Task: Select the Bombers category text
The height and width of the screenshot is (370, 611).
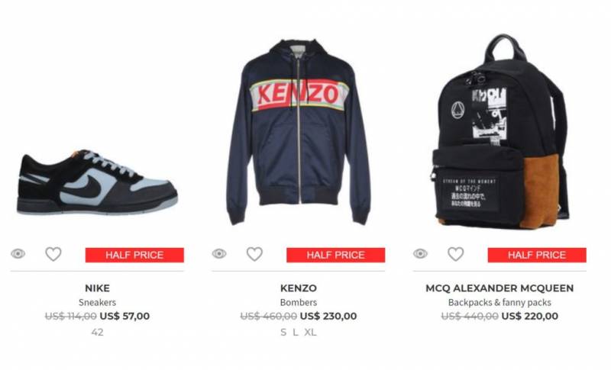Action: point(299,302)
